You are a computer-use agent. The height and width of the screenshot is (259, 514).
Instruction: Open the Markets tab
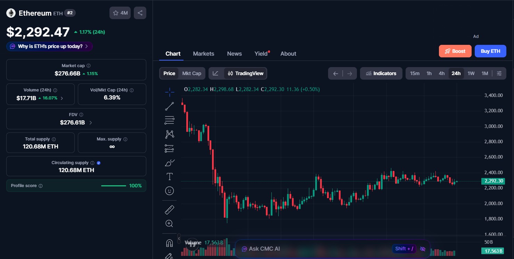point(204,54)
